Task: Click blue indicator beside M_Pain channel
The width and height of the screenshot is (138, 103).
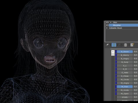Action: coord(116,87)
